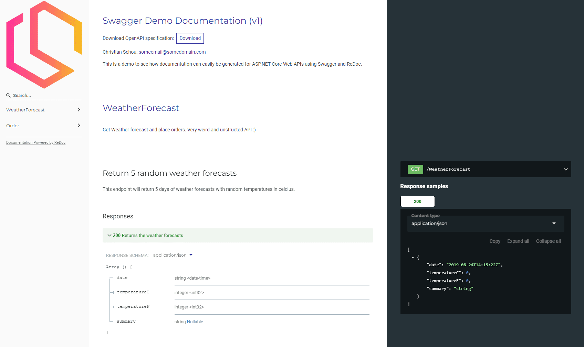Click the green GET method badge
This screenshot has width=584, height=347.
(415, 169)
